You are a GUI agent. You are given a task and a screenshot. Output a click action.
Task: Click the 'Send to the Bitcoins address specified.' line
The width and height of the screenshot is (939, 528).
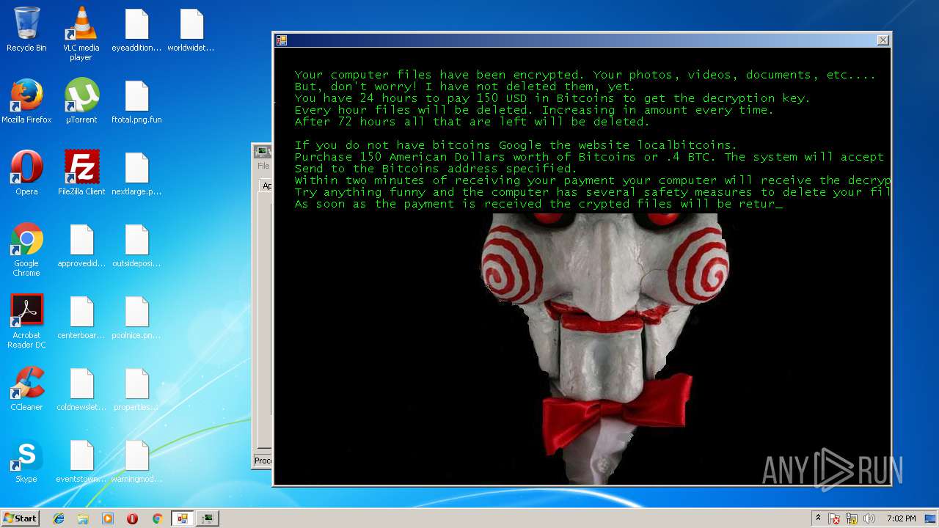[x=436, y=169]
